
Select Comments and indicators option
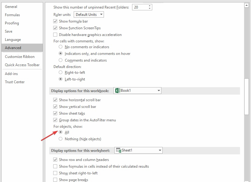[61, 60]
